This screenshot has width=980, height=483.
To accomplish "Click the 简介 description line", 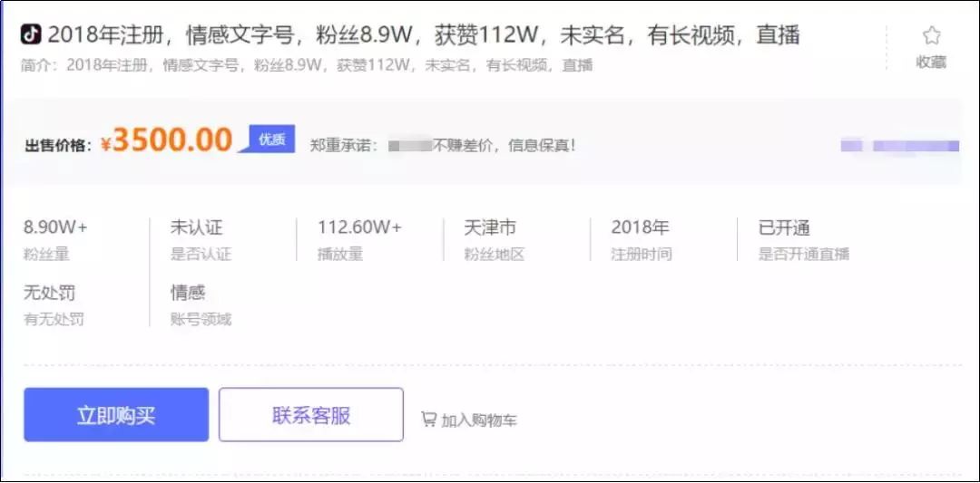I will (x=307, y=65).
